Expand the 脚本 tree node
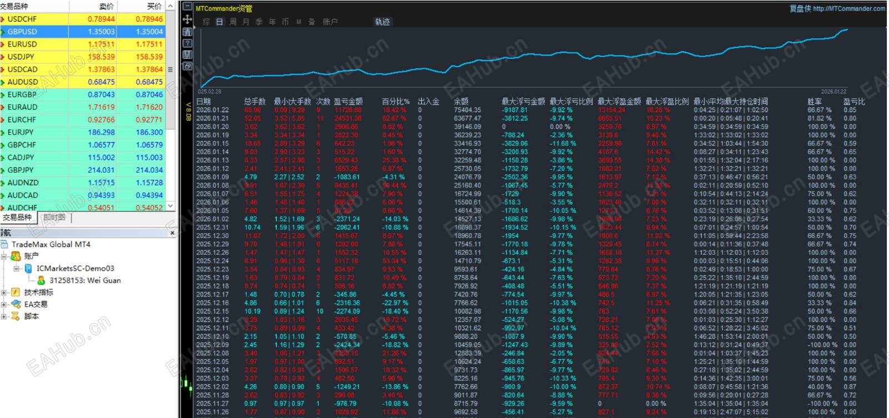Viewport: 889px width, 418px height. pos(4,317)
